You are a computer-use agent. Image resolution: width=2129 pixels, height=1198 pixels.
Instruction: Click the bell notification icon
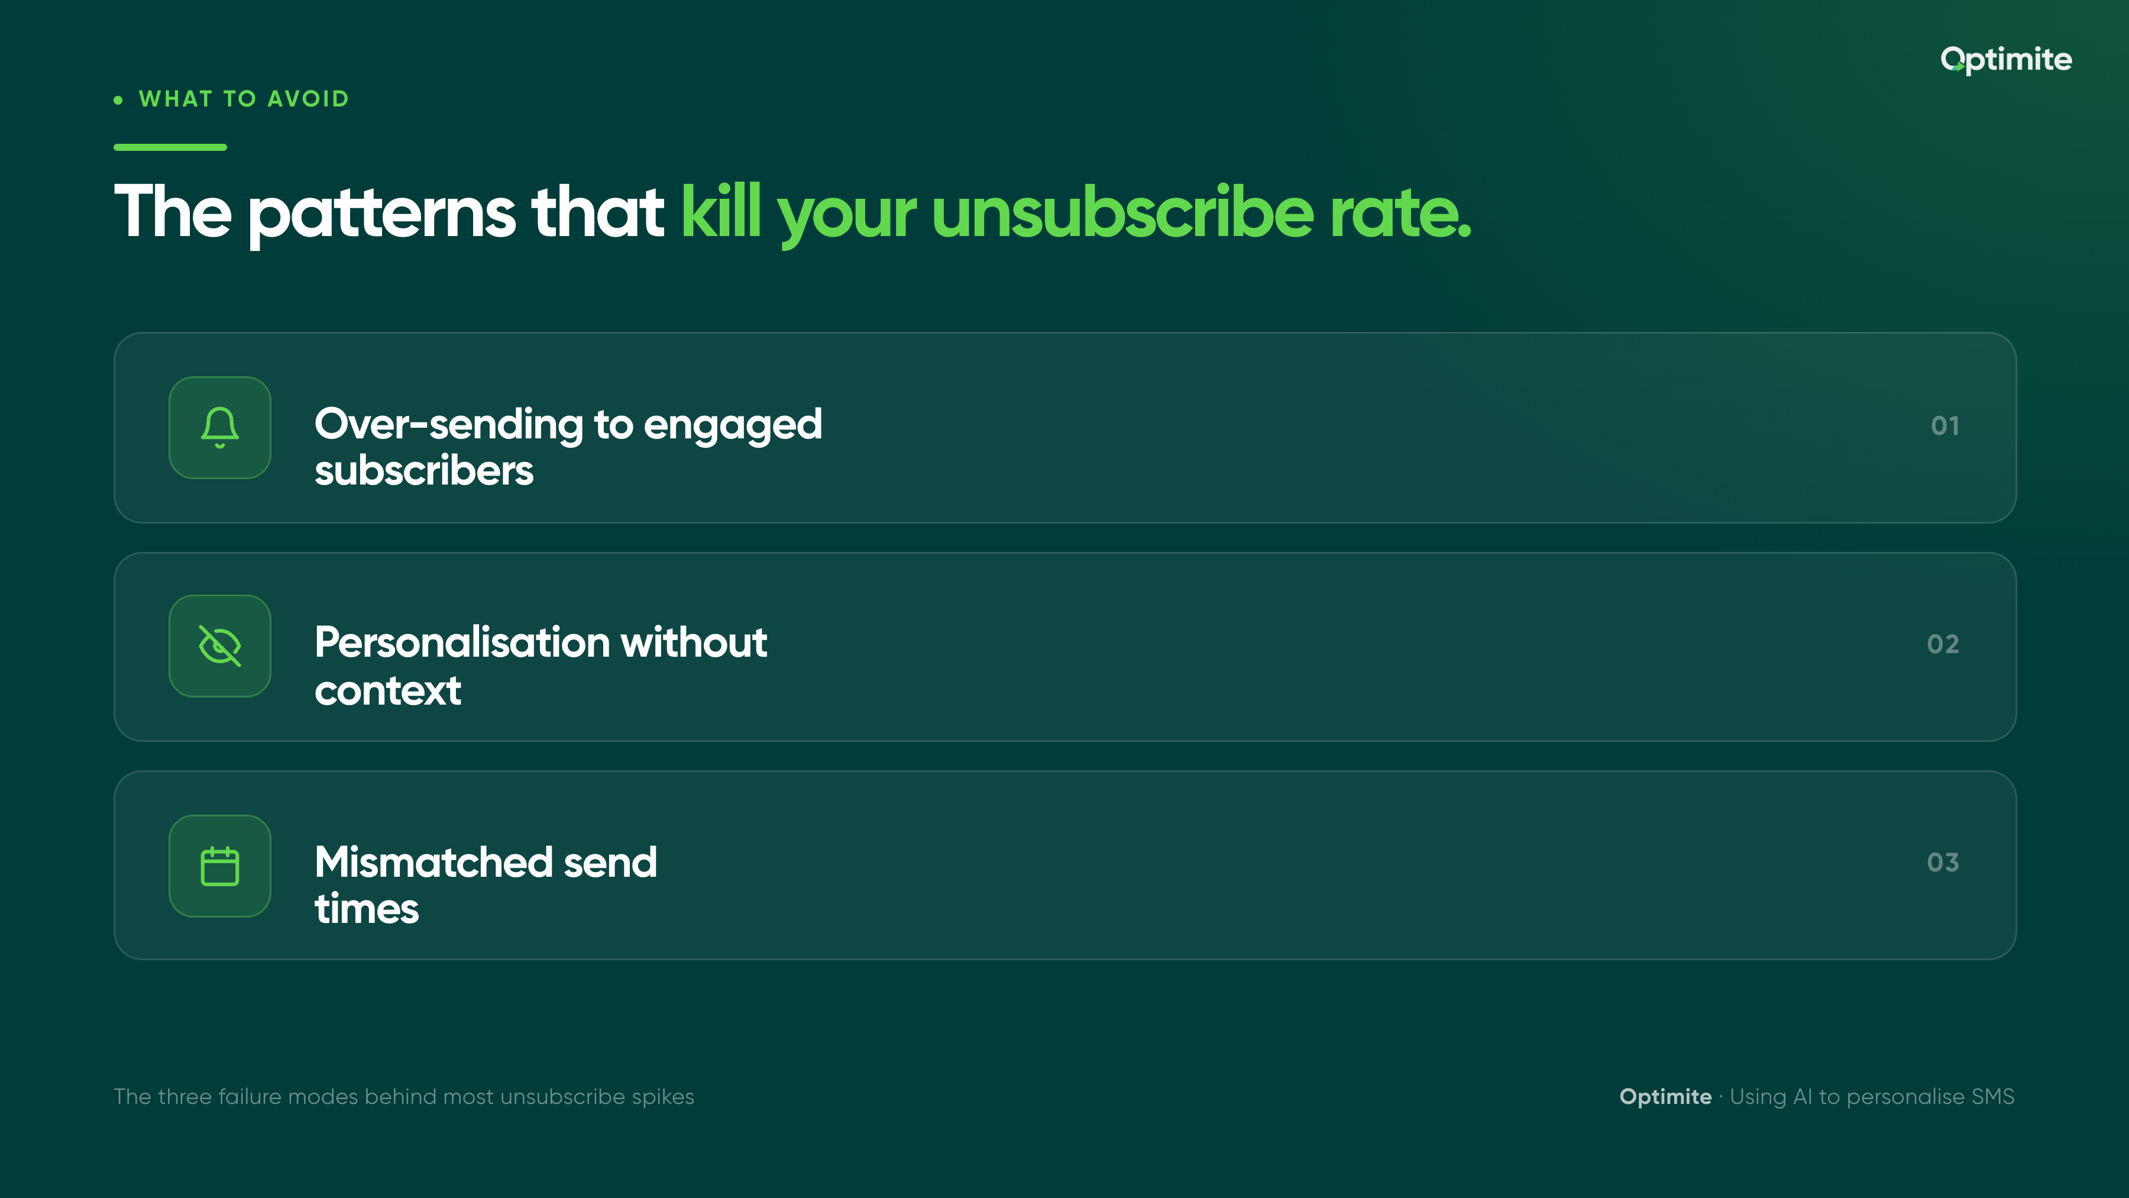[x=220, y=428]
